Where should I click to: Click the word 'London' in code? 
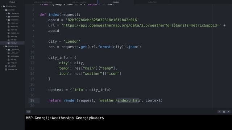pos(72,42)
